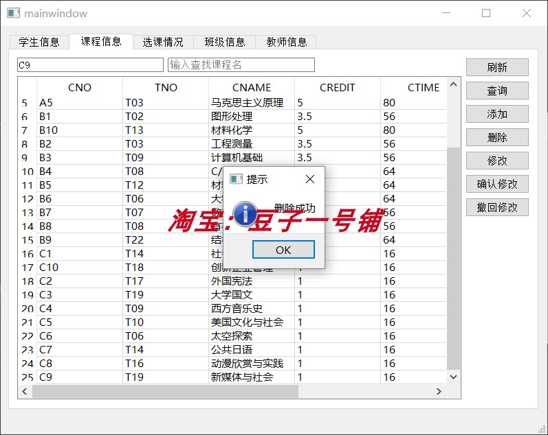Click the cell 材料化学
The image size is (548, 435).
point(252,130)
